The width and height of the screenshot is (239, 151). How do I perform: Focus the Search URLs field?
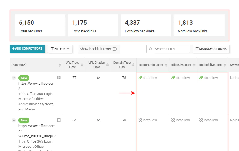[168, 49]
